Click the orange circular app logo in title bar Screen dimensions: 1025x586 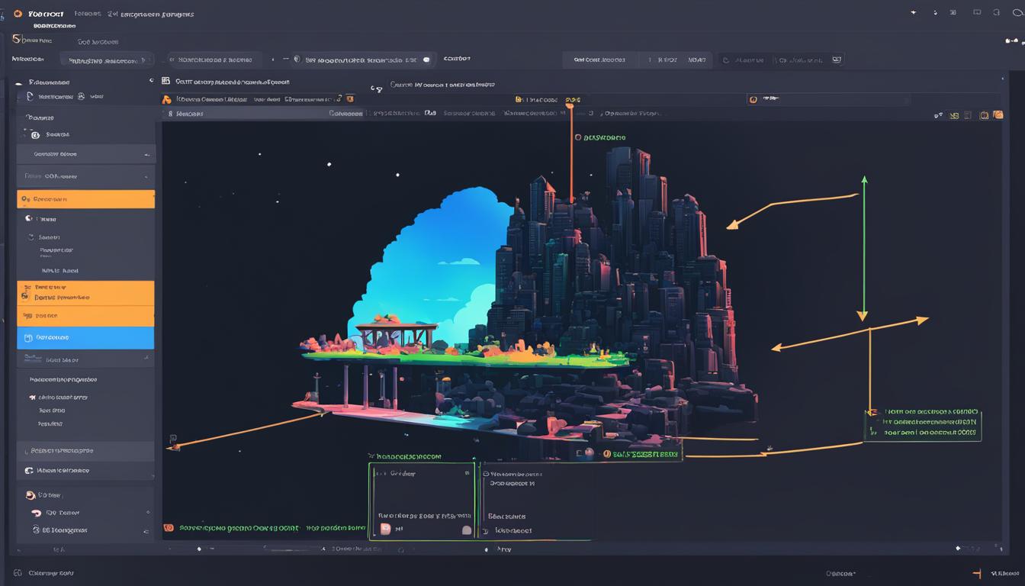[18, 14]
